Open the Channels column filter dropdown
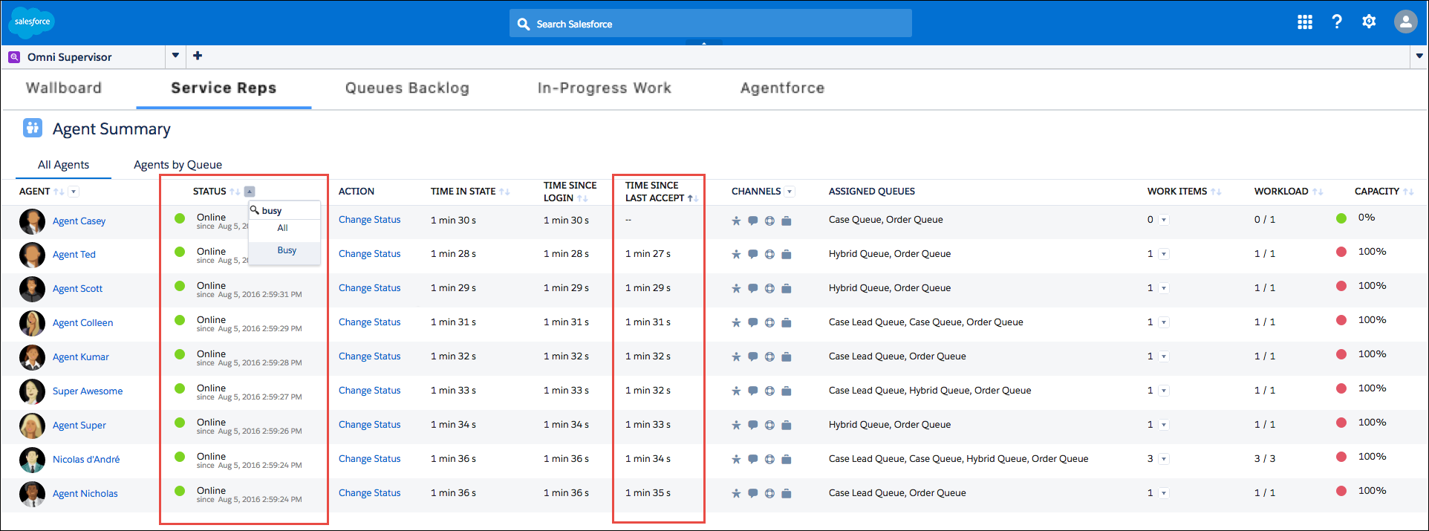 pyautogui.click(x=790, y=192)
